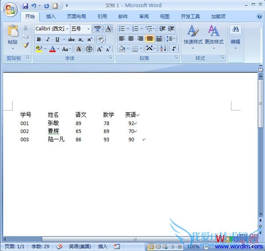Toggle character shading (gray A)
The height and width of the screenshot is (251, 265).
click(79, 49)
